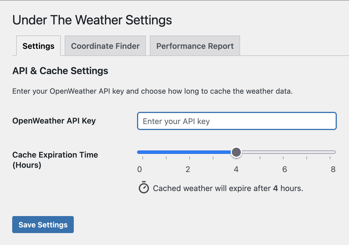Click the cached weather expiry message text

228,189
